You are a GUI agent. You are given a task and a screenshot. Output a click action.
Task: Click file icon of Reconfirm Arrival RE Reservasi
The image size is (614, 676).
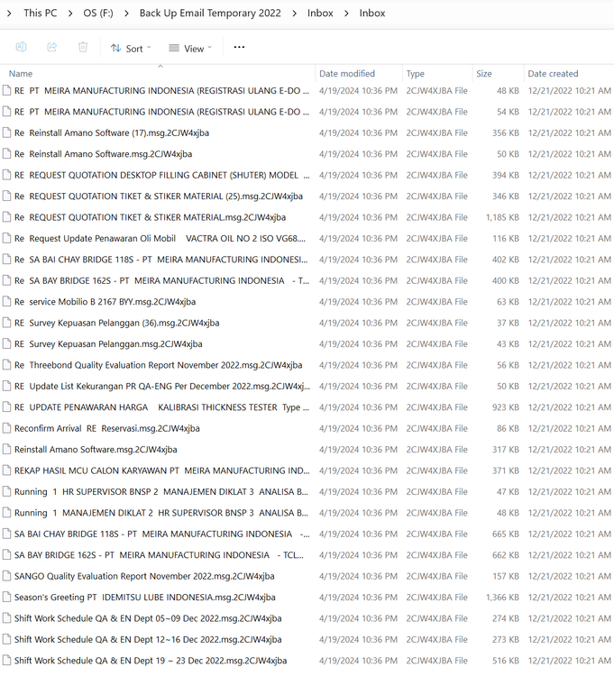click(6, 428)
